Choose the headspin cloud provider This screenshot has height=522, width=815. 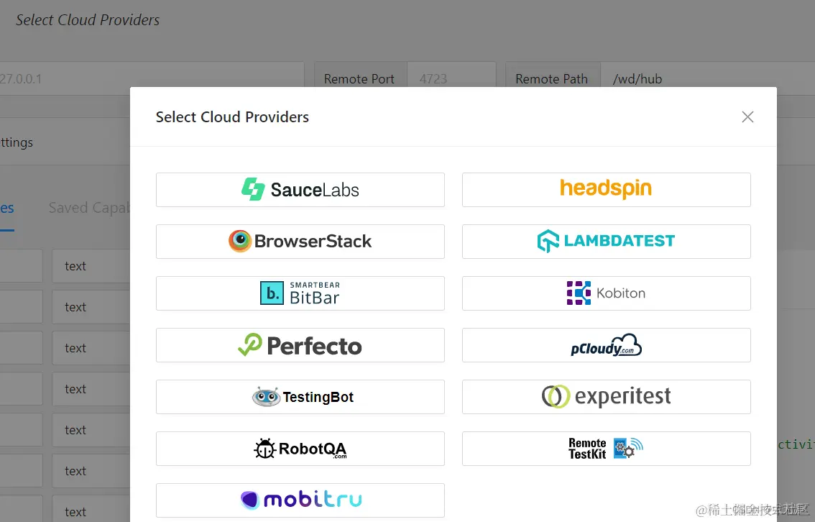(606, 190)
